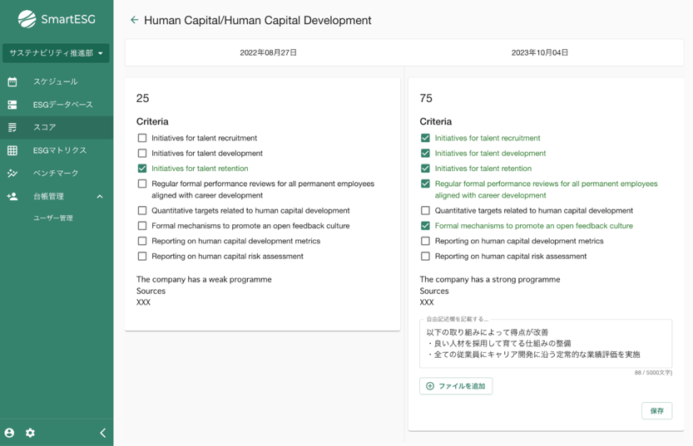
Task: Collapse the 台帳管理 menu section
Action: 100,197
